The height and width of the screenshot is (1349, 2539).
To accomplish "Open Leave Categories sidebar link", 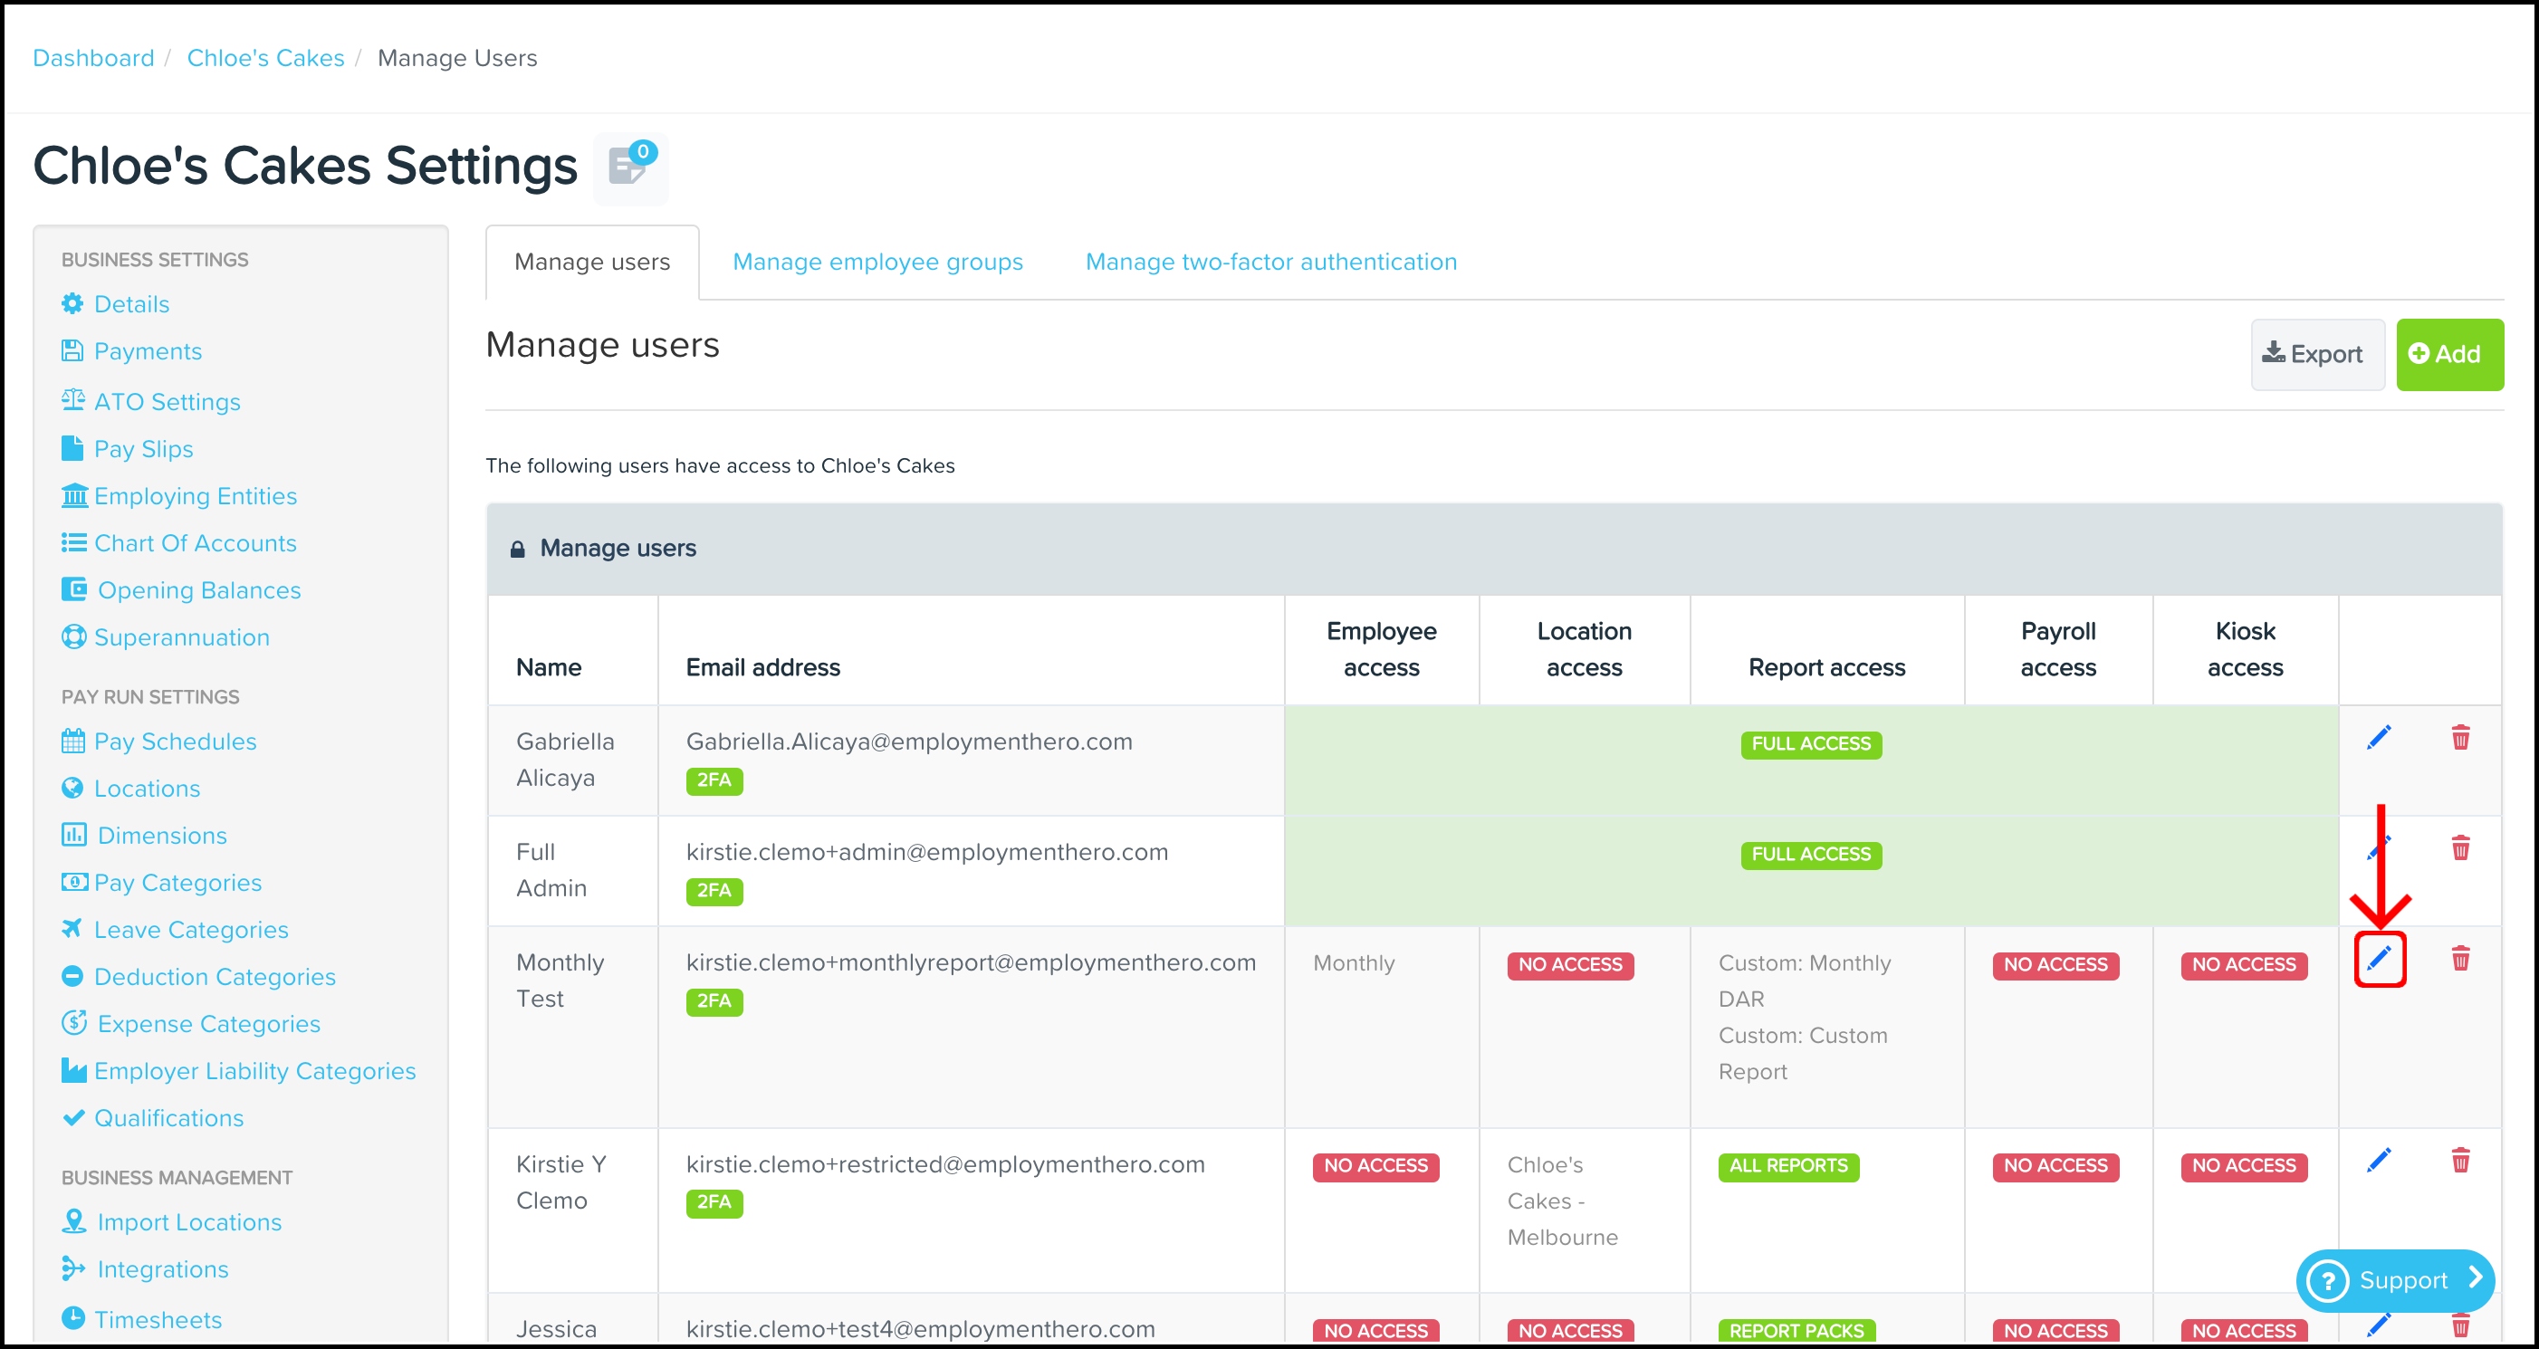I will pyautogui.click(x=191, y=929).
